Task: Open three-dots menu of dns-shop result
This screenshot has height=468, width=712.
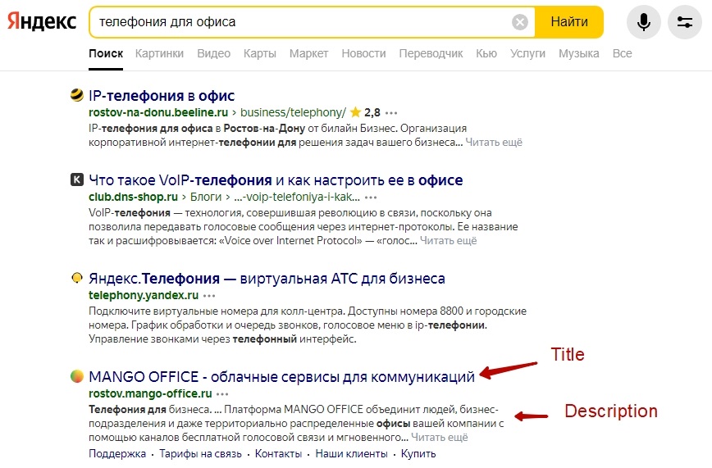Action: [371, 198]
